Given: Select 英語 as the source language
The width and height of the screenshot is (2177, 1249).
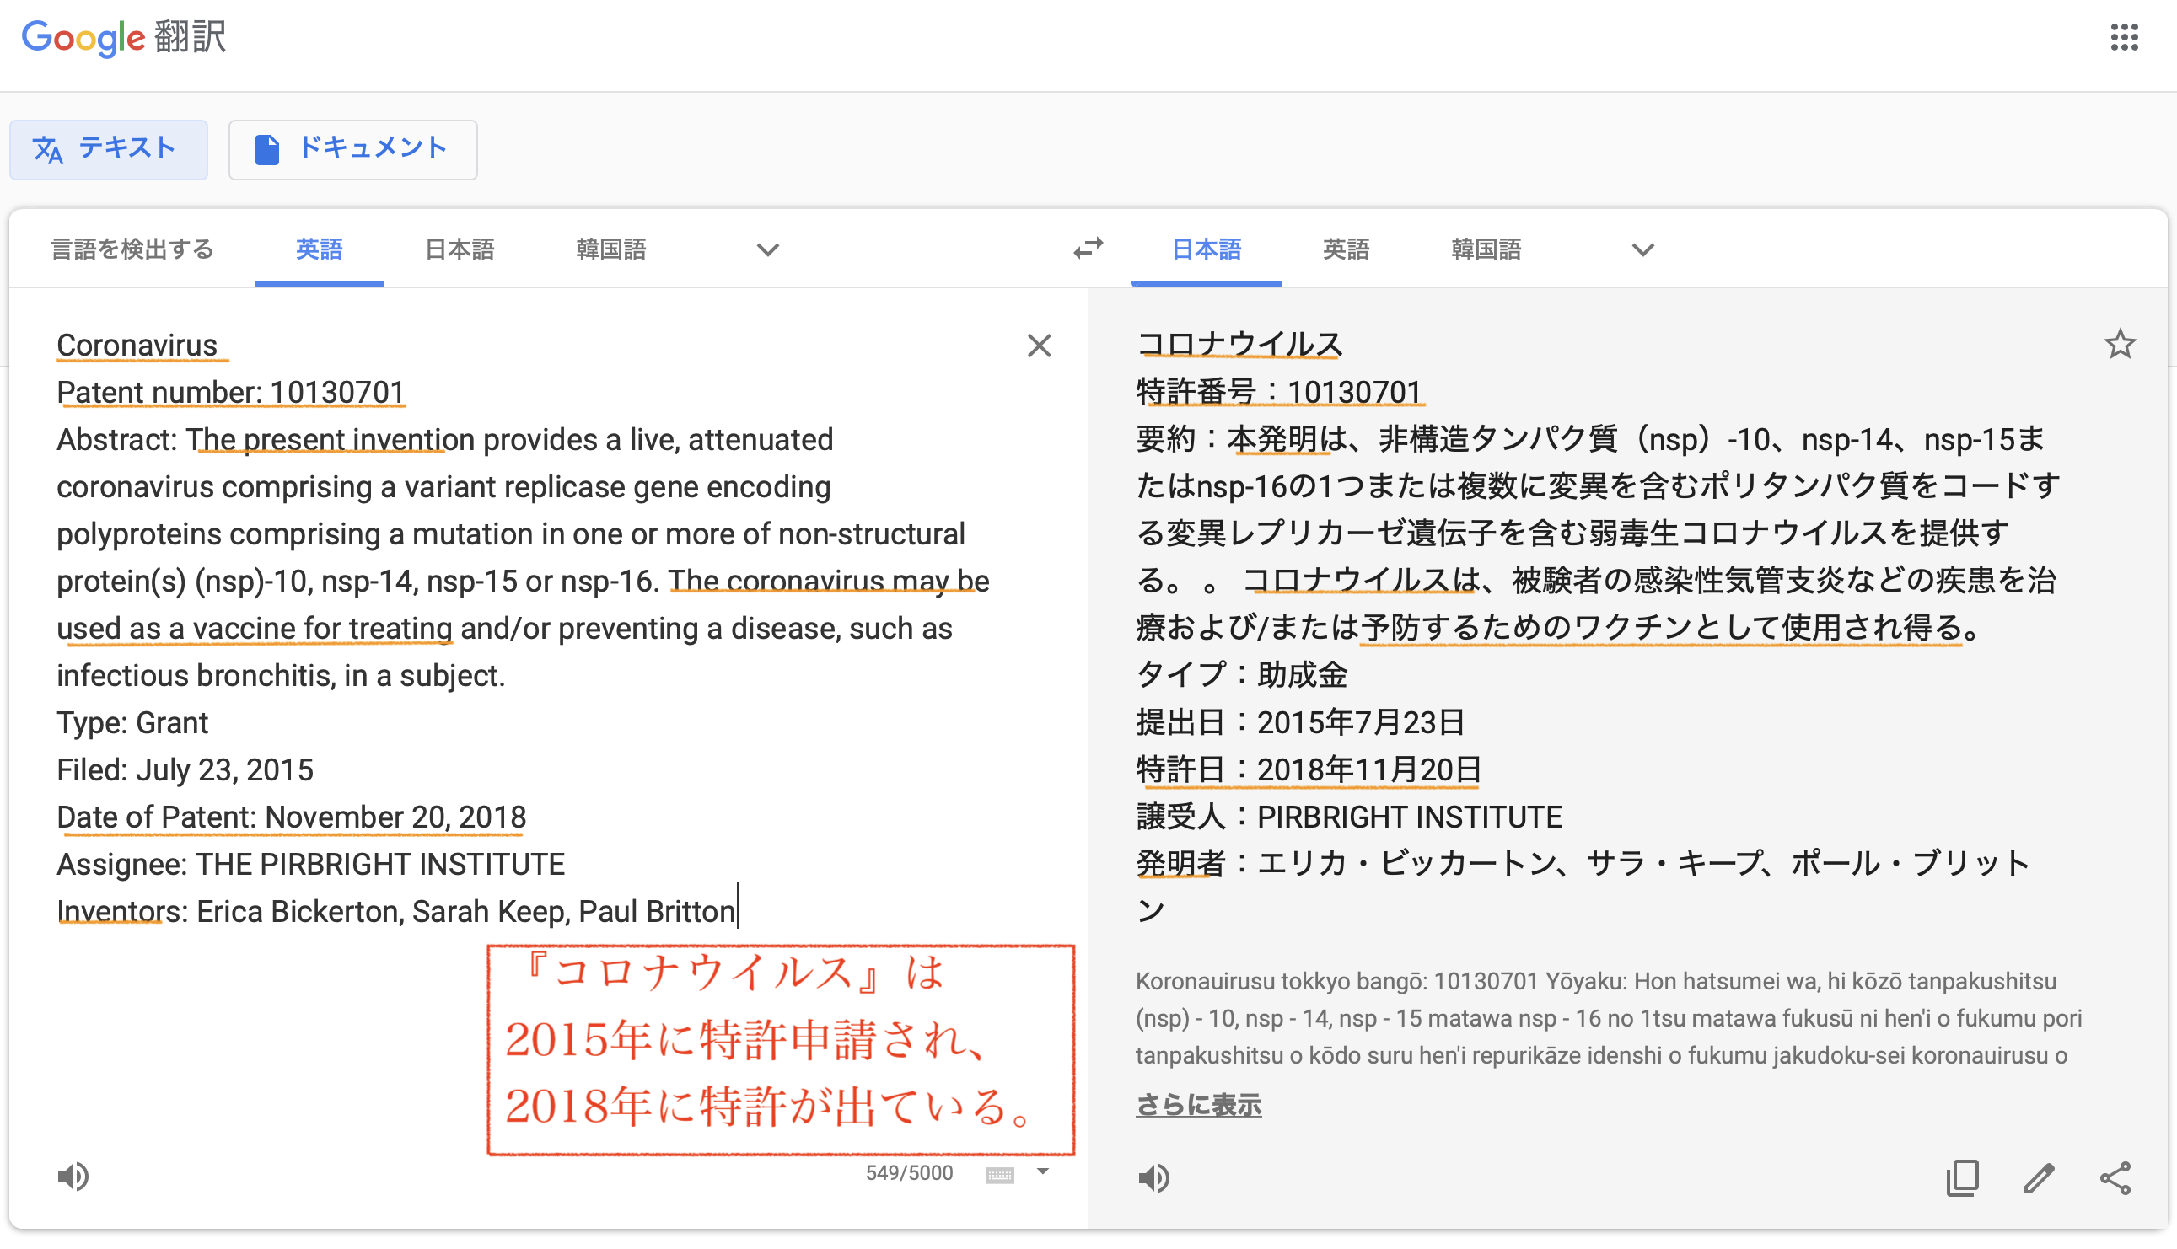Looking at the screenshot, I should pos(320,249).
